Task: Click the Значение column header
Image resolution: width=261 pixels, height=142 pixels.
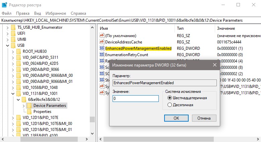Action: tap(238, 28)
